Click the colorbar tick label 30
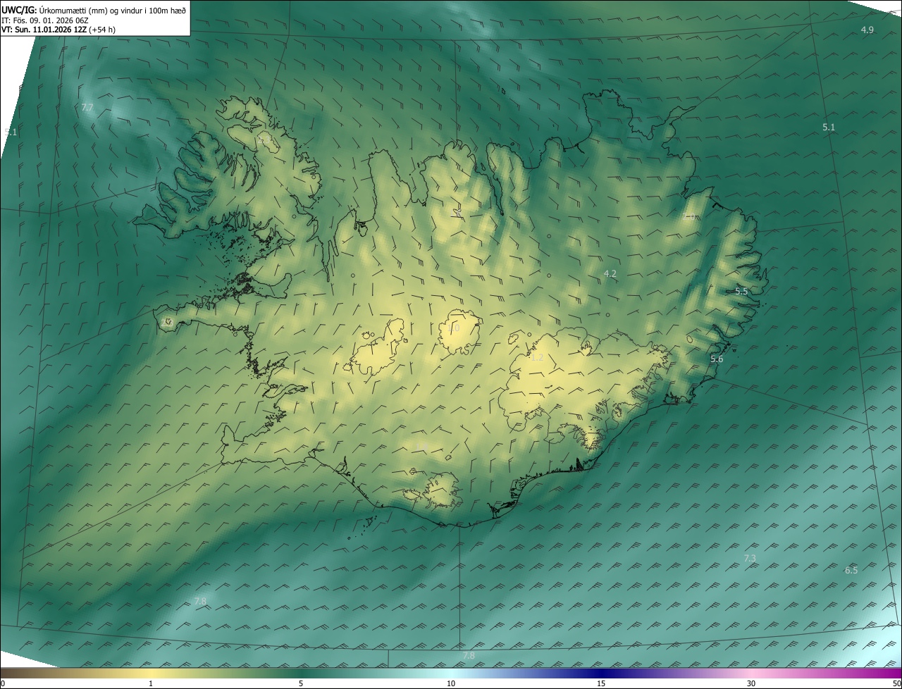 click(x=751, y=684)
